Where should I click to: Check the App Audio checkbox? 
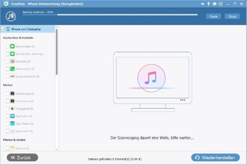(7, 131)
